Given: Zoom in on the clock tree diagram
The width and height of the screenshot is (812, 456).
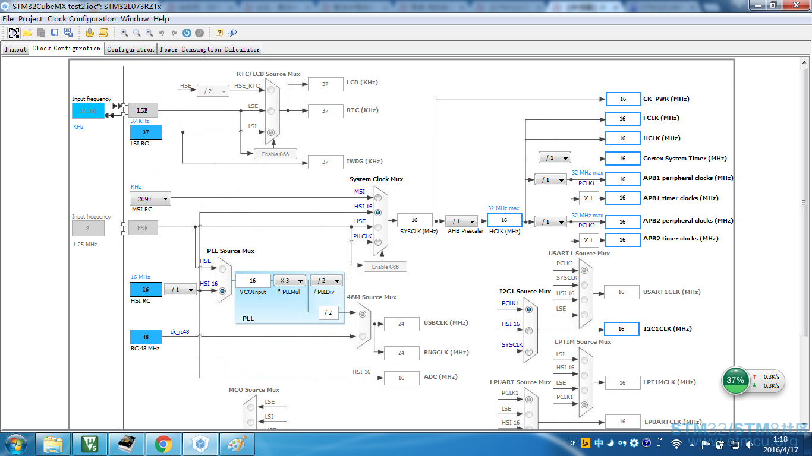Looking at the screenshot, I should (x=124, y=33).
